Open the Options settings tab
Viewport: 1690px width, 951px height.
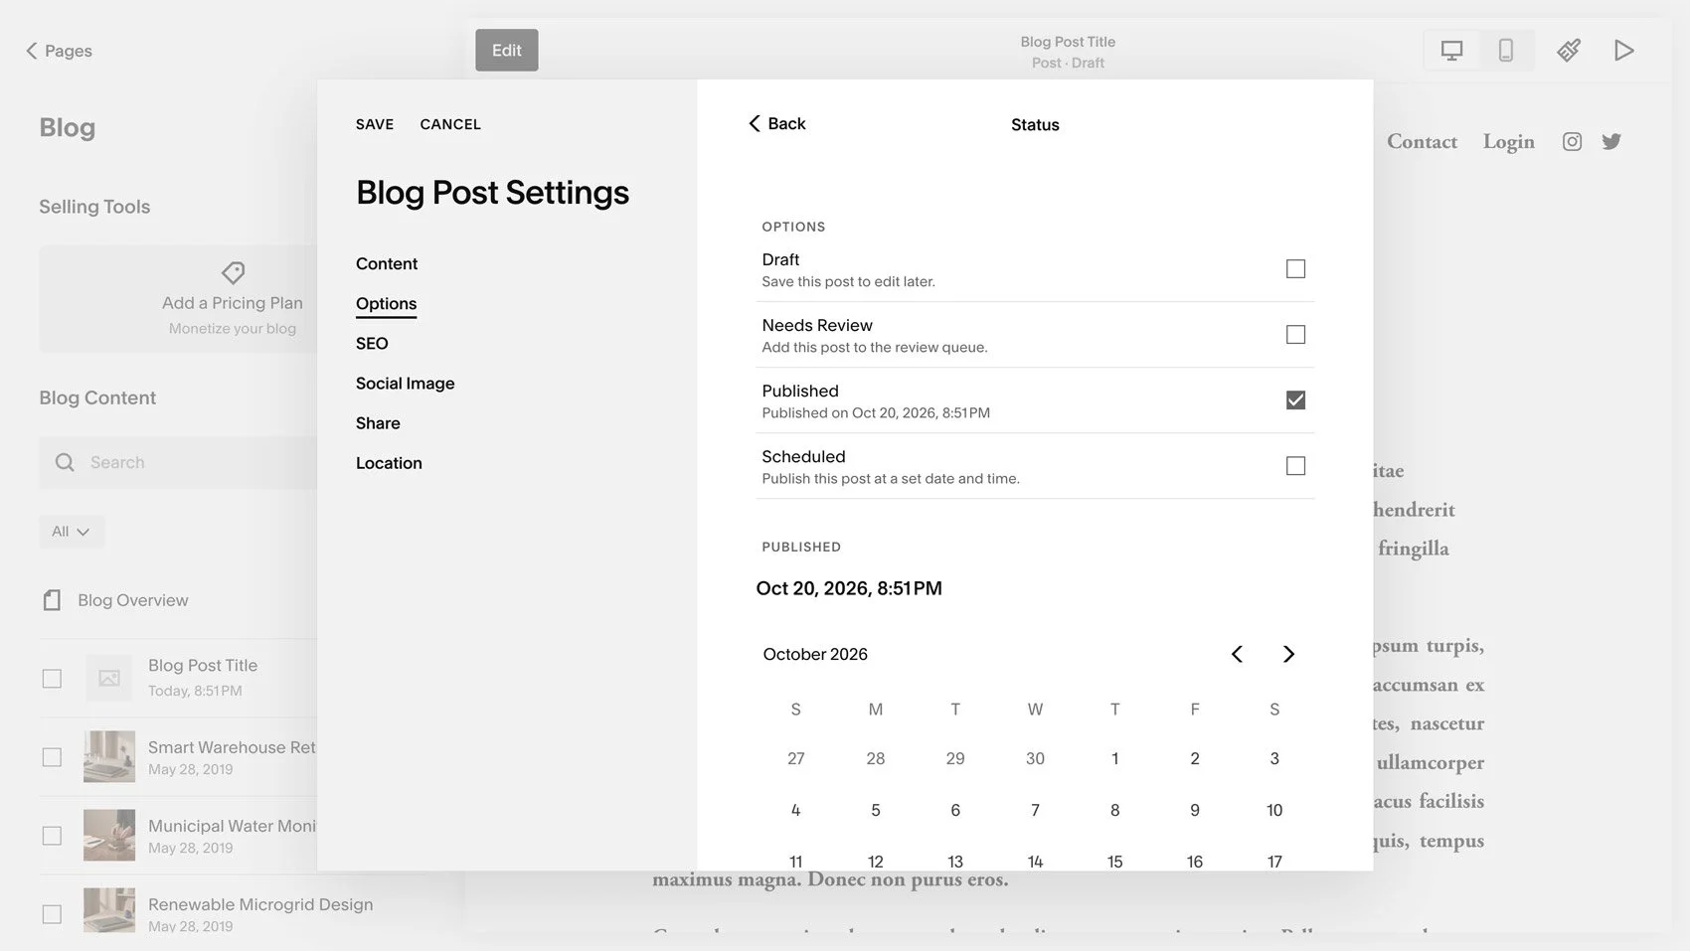(x=386, y=304)
